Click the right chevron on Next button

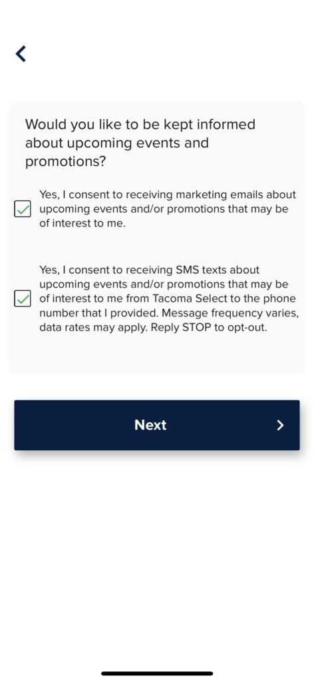pyautogui.click(x=281, y=426)
